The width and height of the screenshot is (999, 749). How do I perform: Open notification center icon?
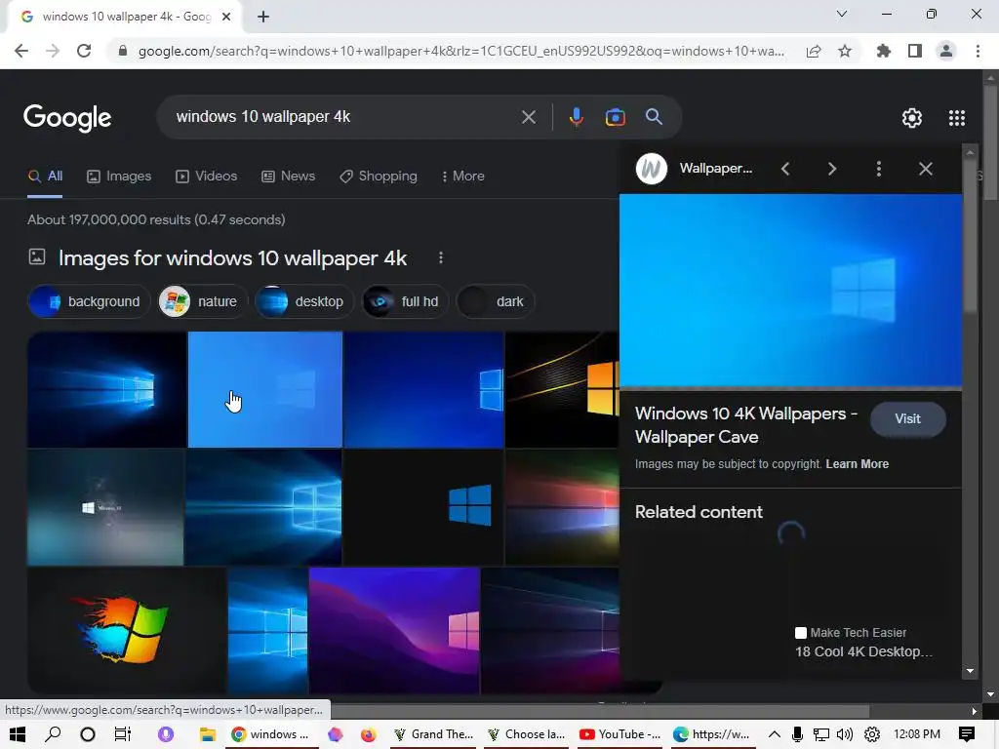coord(967,734)
